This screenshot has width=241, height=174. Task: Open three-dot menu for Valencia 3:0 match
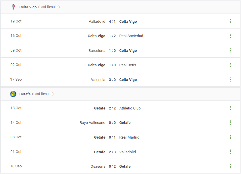click(230, 80)
